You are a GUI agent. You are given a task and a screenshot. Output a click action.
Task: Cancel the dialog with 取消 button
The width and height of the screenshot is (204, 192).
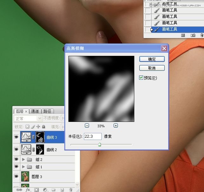[x=152, y=68]
